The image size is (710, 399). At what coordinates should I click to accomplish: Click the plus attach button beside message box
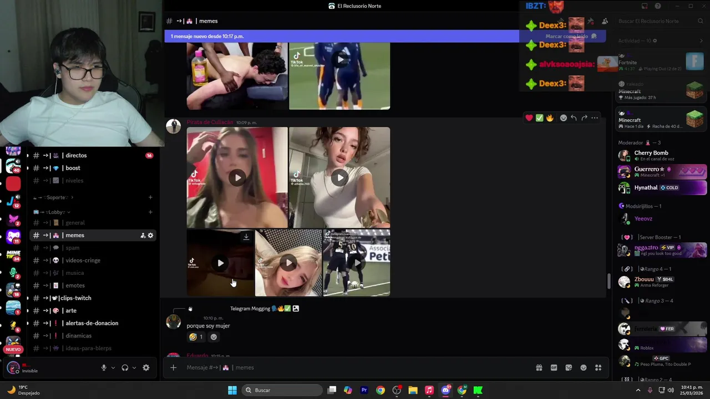click(174, 367)
